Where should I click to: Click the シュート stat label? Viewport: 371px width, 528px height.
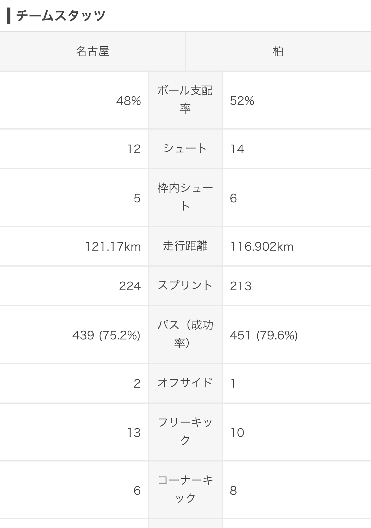pyautogui.click(x=185, y=149)
